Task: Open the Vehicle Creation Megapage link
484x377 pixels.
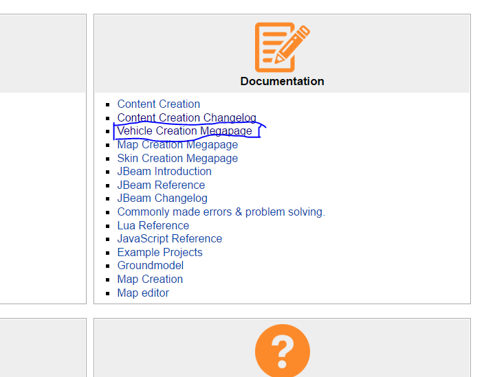Action: coord(184,131)
